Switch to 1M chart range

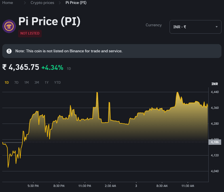pyautogui.click(x=26, y=83)
